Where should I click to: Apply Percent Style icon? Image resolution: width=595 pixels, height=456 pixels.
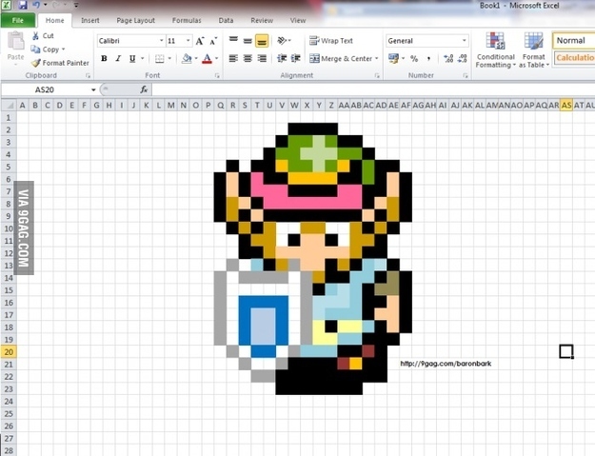[x=414, y=58]
